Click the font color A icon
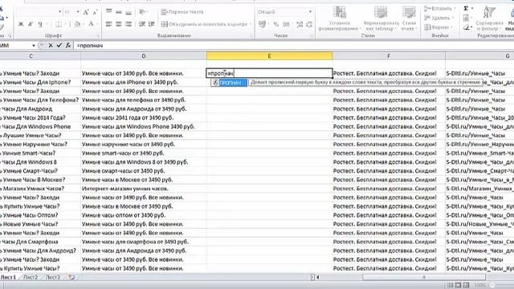This screenshot has width=514, height=289. (91, 24)
